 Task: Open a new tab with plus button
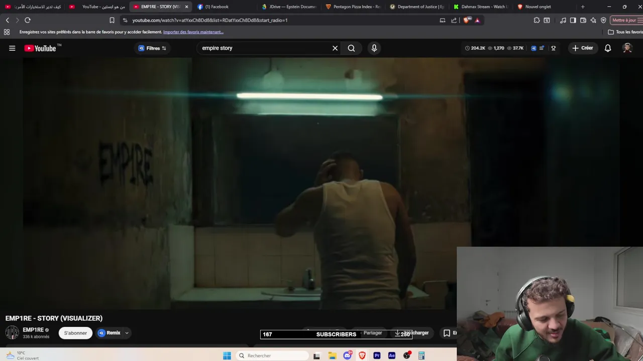pyautogui.click(x=583, y=7)
